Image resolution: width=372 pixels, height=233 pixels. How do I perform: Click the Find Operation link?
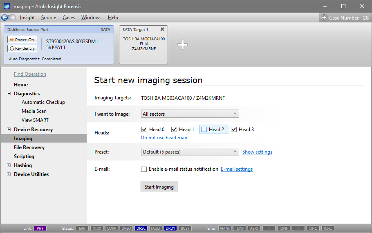(x=30, y=74)
